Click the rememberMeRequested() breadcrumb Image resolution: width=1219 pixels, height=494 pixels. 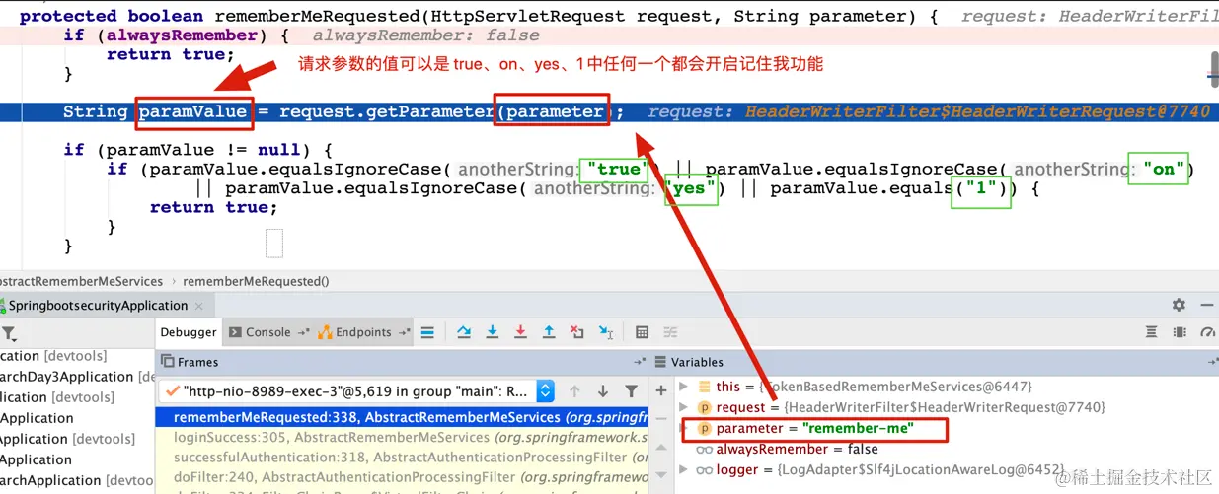tap(256, 281)
